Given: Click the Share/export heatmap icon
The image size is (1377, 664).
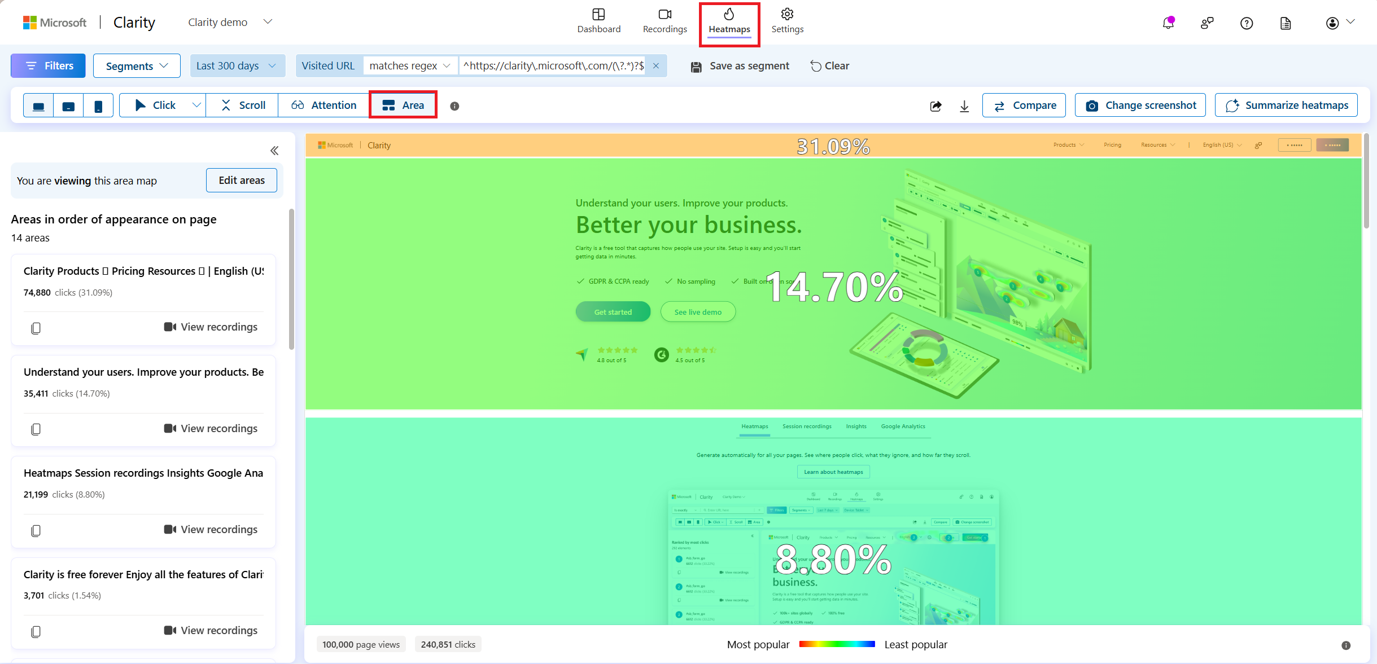Looking at the screenshot, I should [934, 105].
